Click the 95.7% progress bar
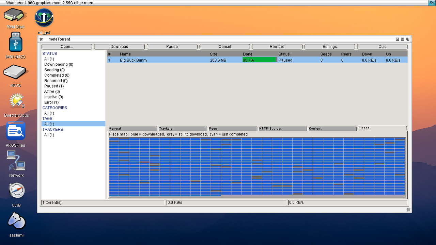Image resolution: width=436 pixels, height=245 pixels. [260, 60]
